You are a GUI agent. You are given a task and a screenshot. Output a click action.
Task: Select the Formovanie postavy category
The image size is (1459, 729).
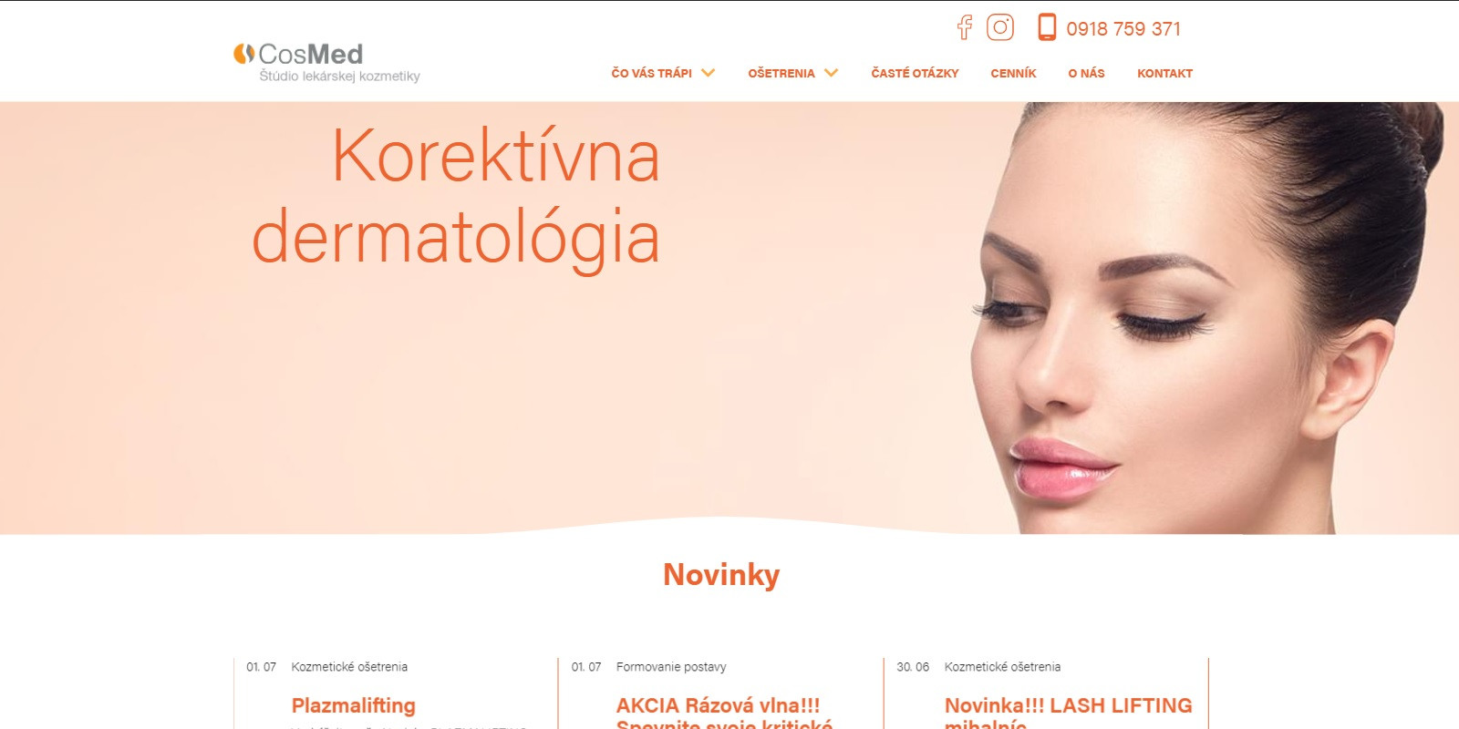671,667
